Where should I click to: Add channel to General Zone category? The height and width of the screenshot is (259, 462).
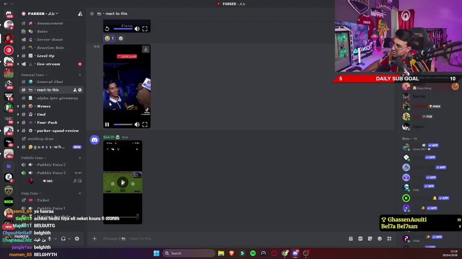(80, 75)
